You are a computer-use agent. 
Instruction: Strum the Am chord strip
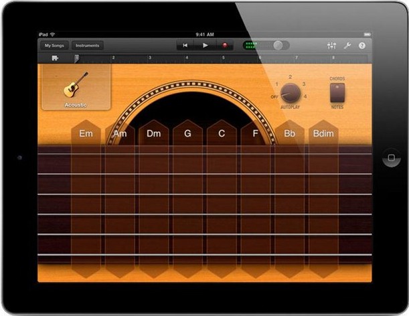[120, 199]
